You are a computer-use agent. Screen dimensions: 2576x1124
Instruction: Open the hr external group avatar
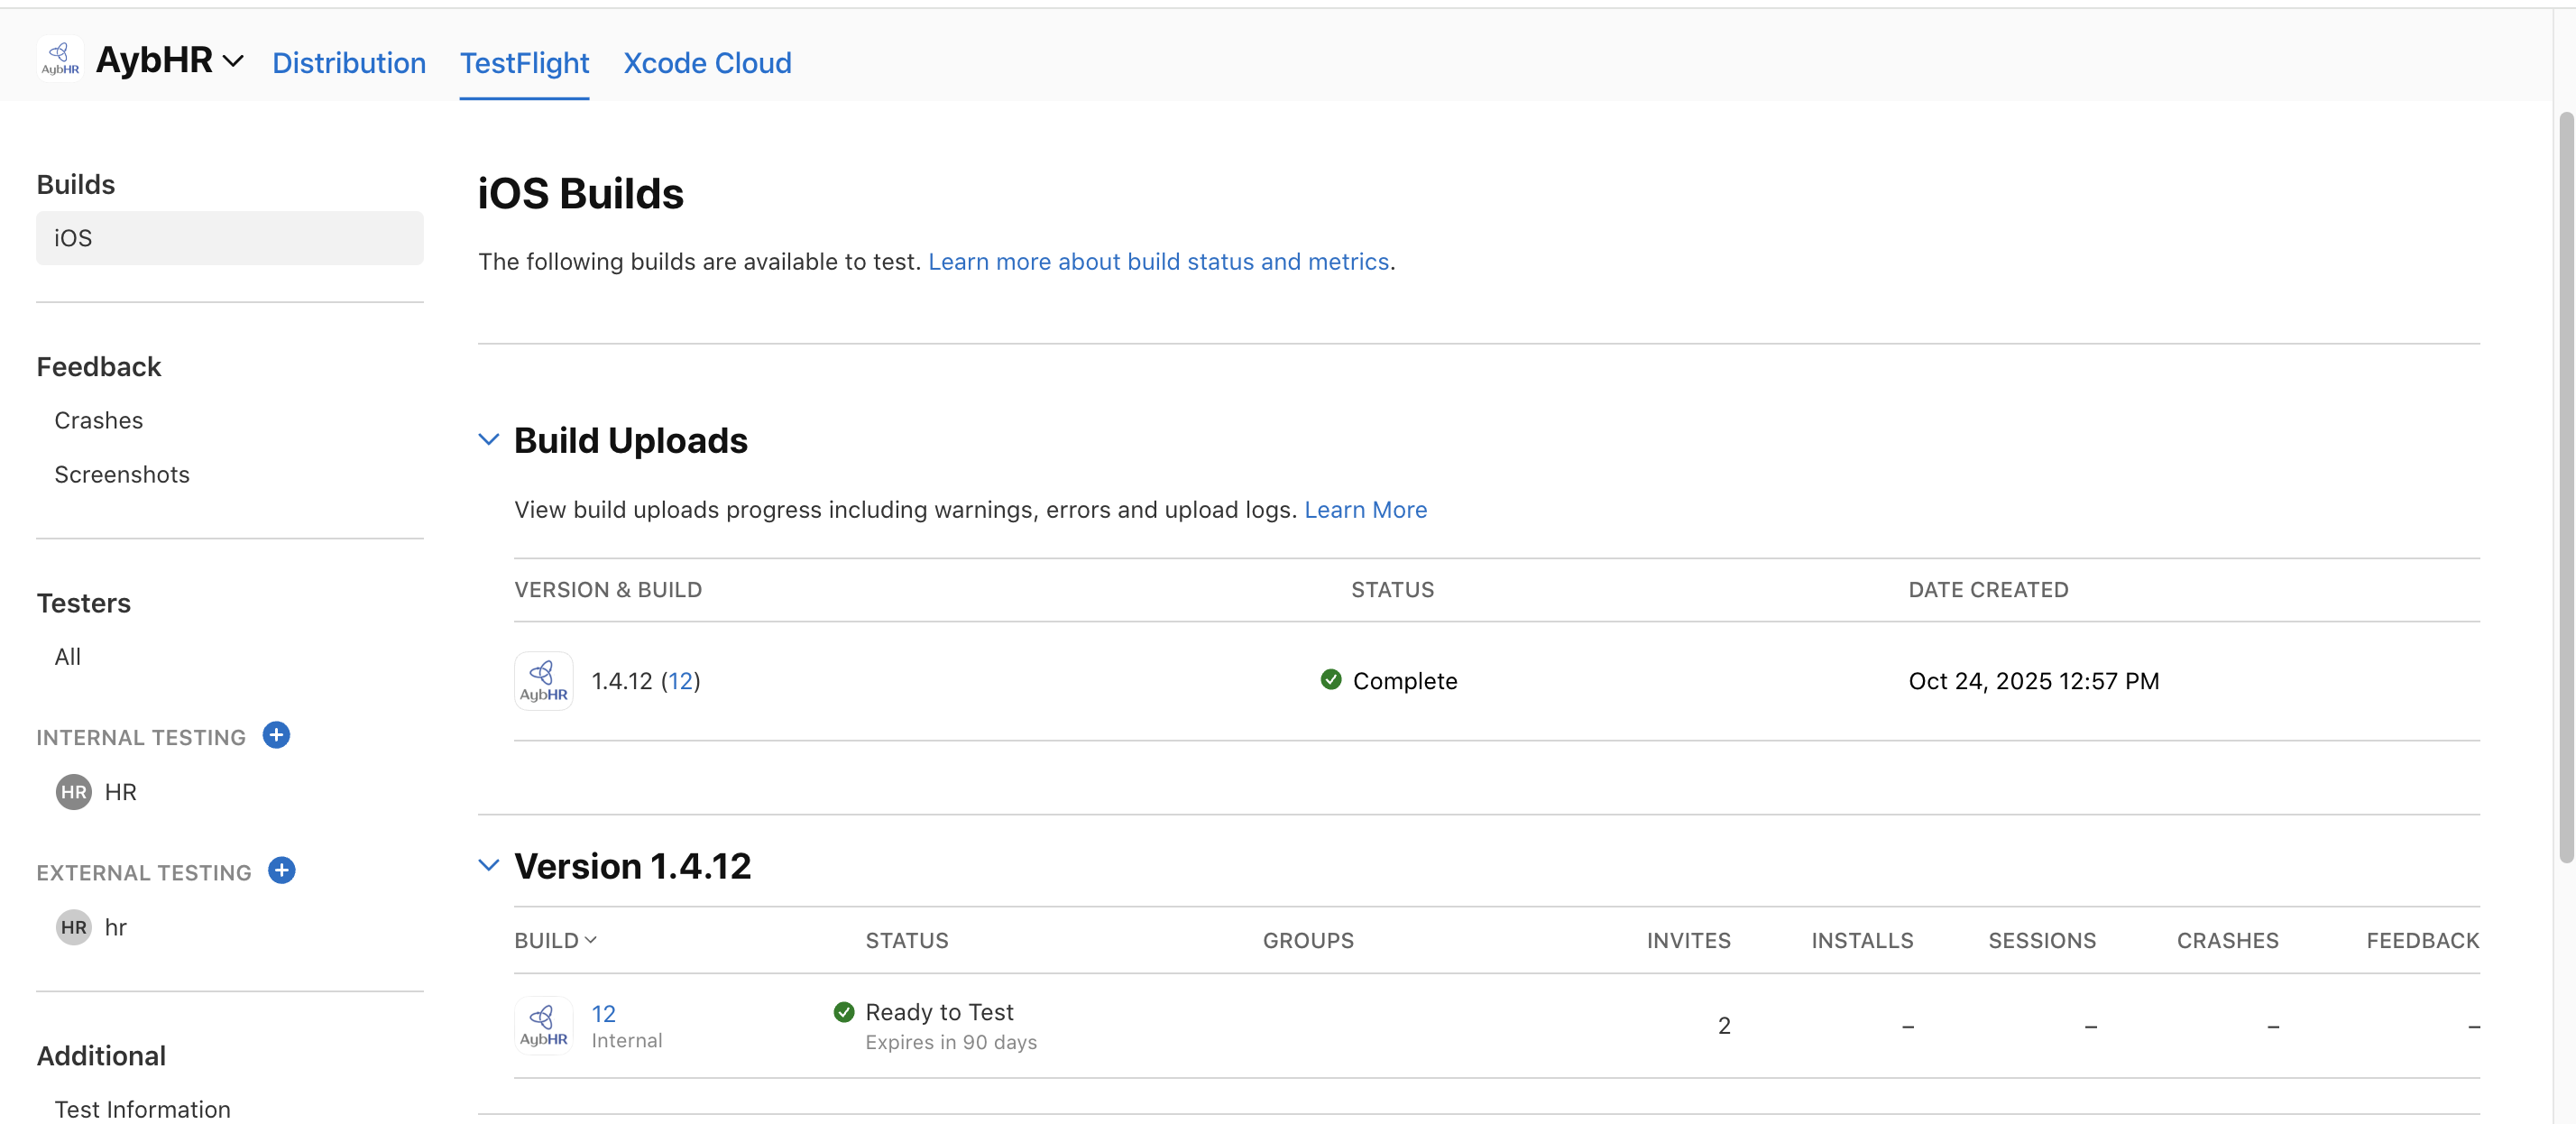click(73, 927)
